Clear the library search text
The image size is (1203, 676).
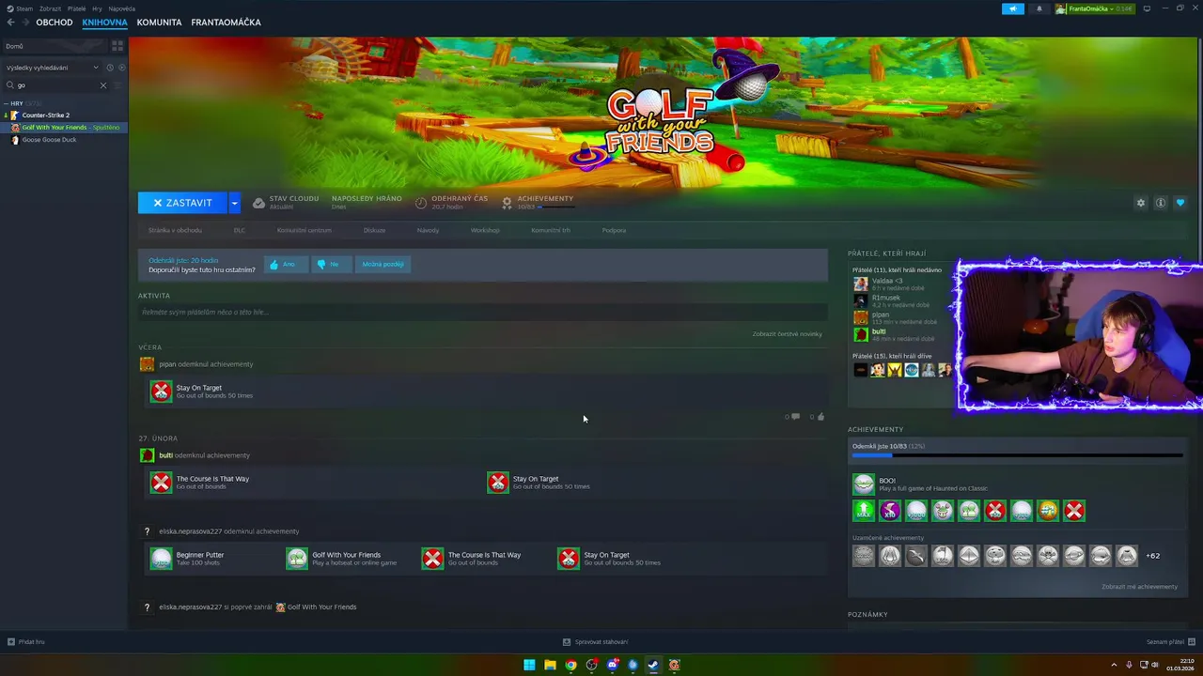click(103, 85)
